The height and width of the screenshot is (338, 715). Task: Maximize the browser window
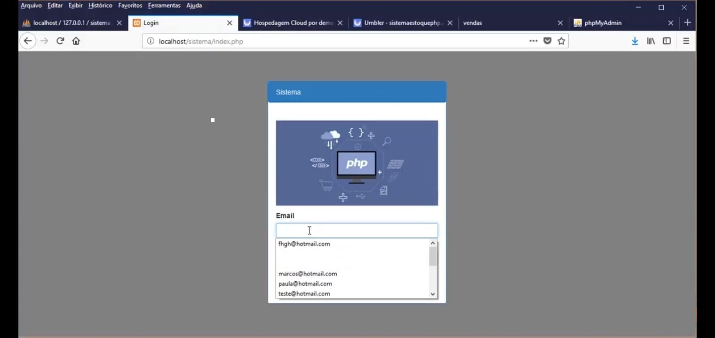click(x=661, y=7)
